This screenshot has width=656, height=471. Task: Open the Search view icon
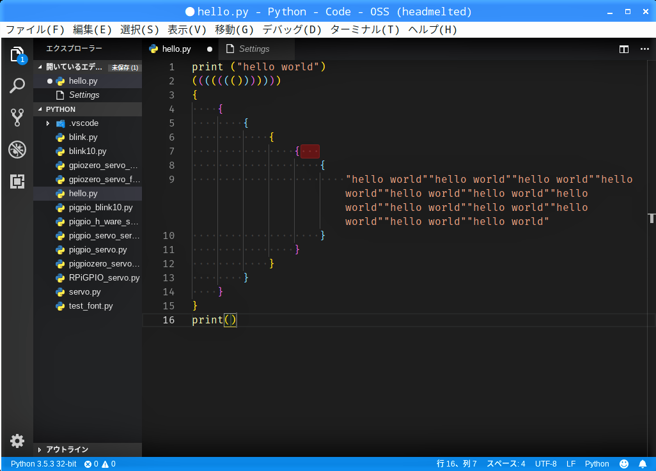click(17, 86)
